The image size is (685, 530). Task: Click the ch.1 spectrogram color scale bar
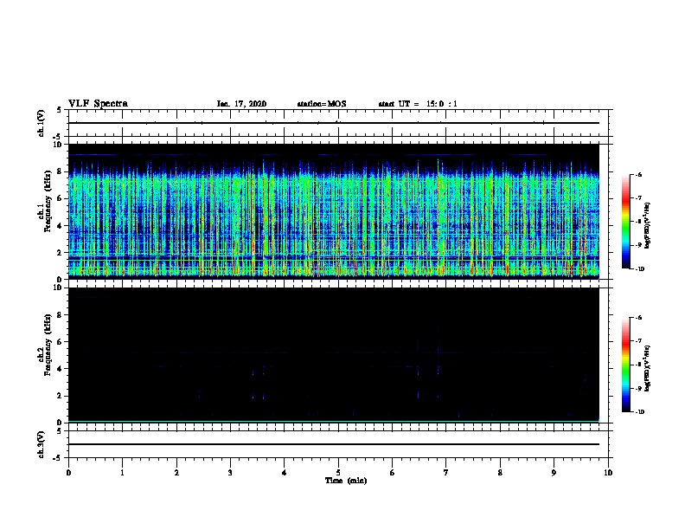(625, 222)
